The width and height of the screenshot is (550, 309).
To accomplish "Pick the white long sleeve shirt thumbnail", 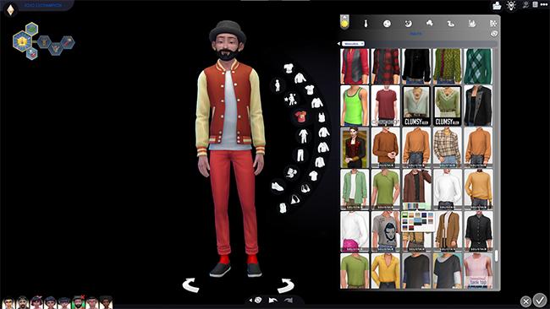I will coord(448,189).
